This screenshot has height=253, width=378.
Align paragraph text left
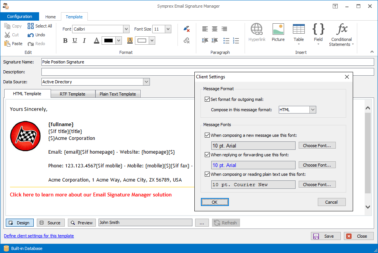(205, 29)
